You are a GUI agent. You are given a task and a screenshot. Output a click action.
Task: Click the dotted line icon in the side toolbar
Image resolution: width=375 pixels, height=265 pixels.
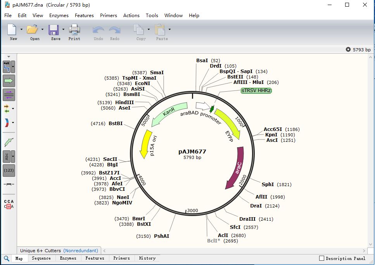(x=9, y=184)
